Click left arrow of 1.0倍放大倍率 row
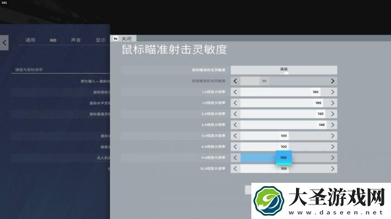391x219 pixels. coord(235,92)
